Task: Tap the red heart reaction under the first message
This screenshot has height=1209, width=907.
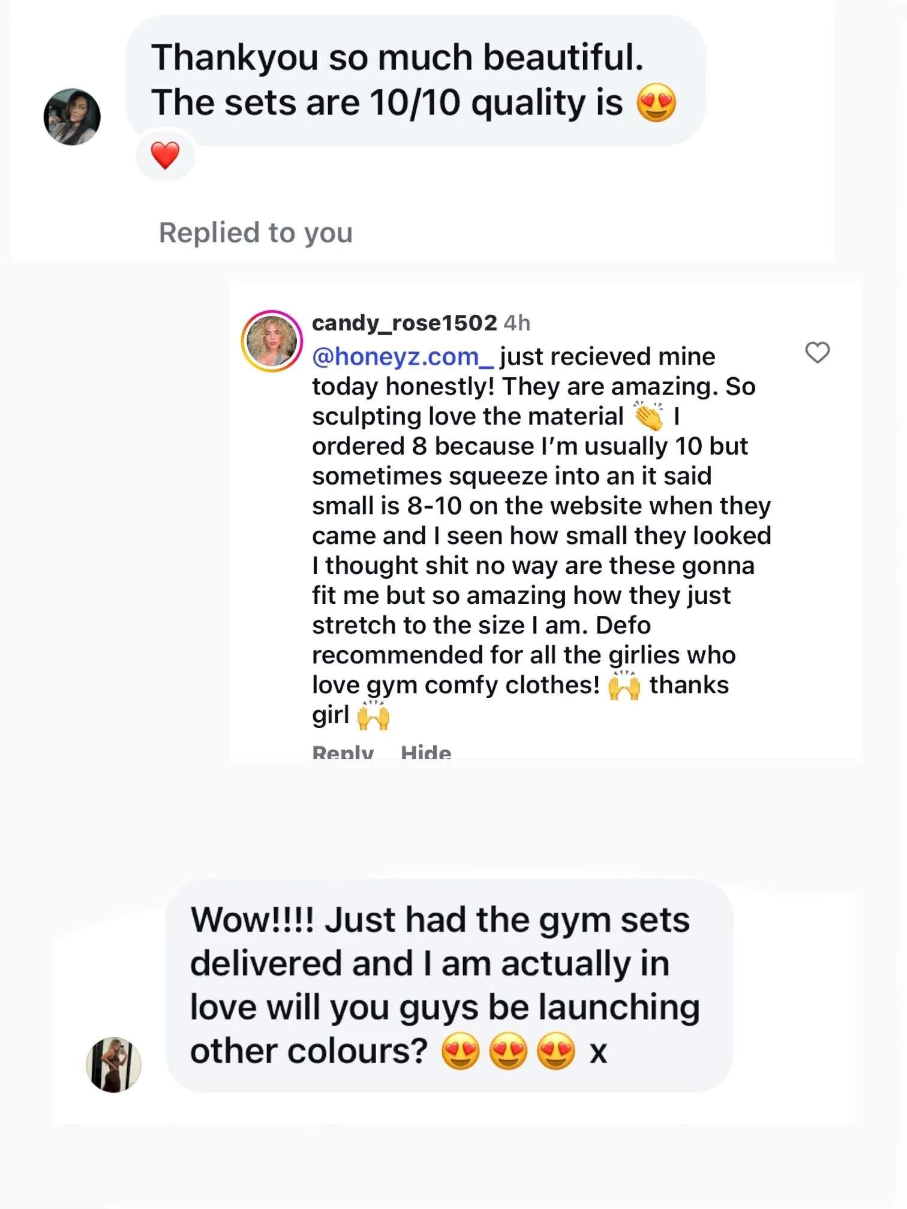Action: tap(165, 155)
